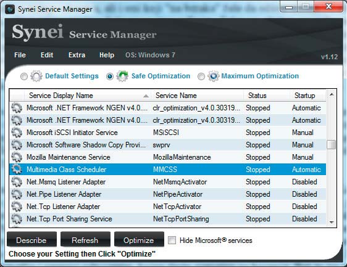The image size is (347, 267).
Task: Click the NetPipeActivator service name cell
Action: tap(178, 194)
